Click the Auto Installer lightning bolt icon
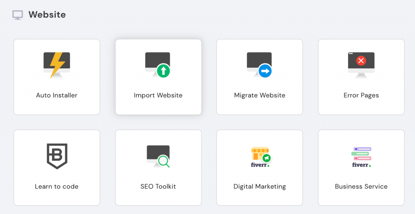The image size is (415, 214). pos(57,65)
